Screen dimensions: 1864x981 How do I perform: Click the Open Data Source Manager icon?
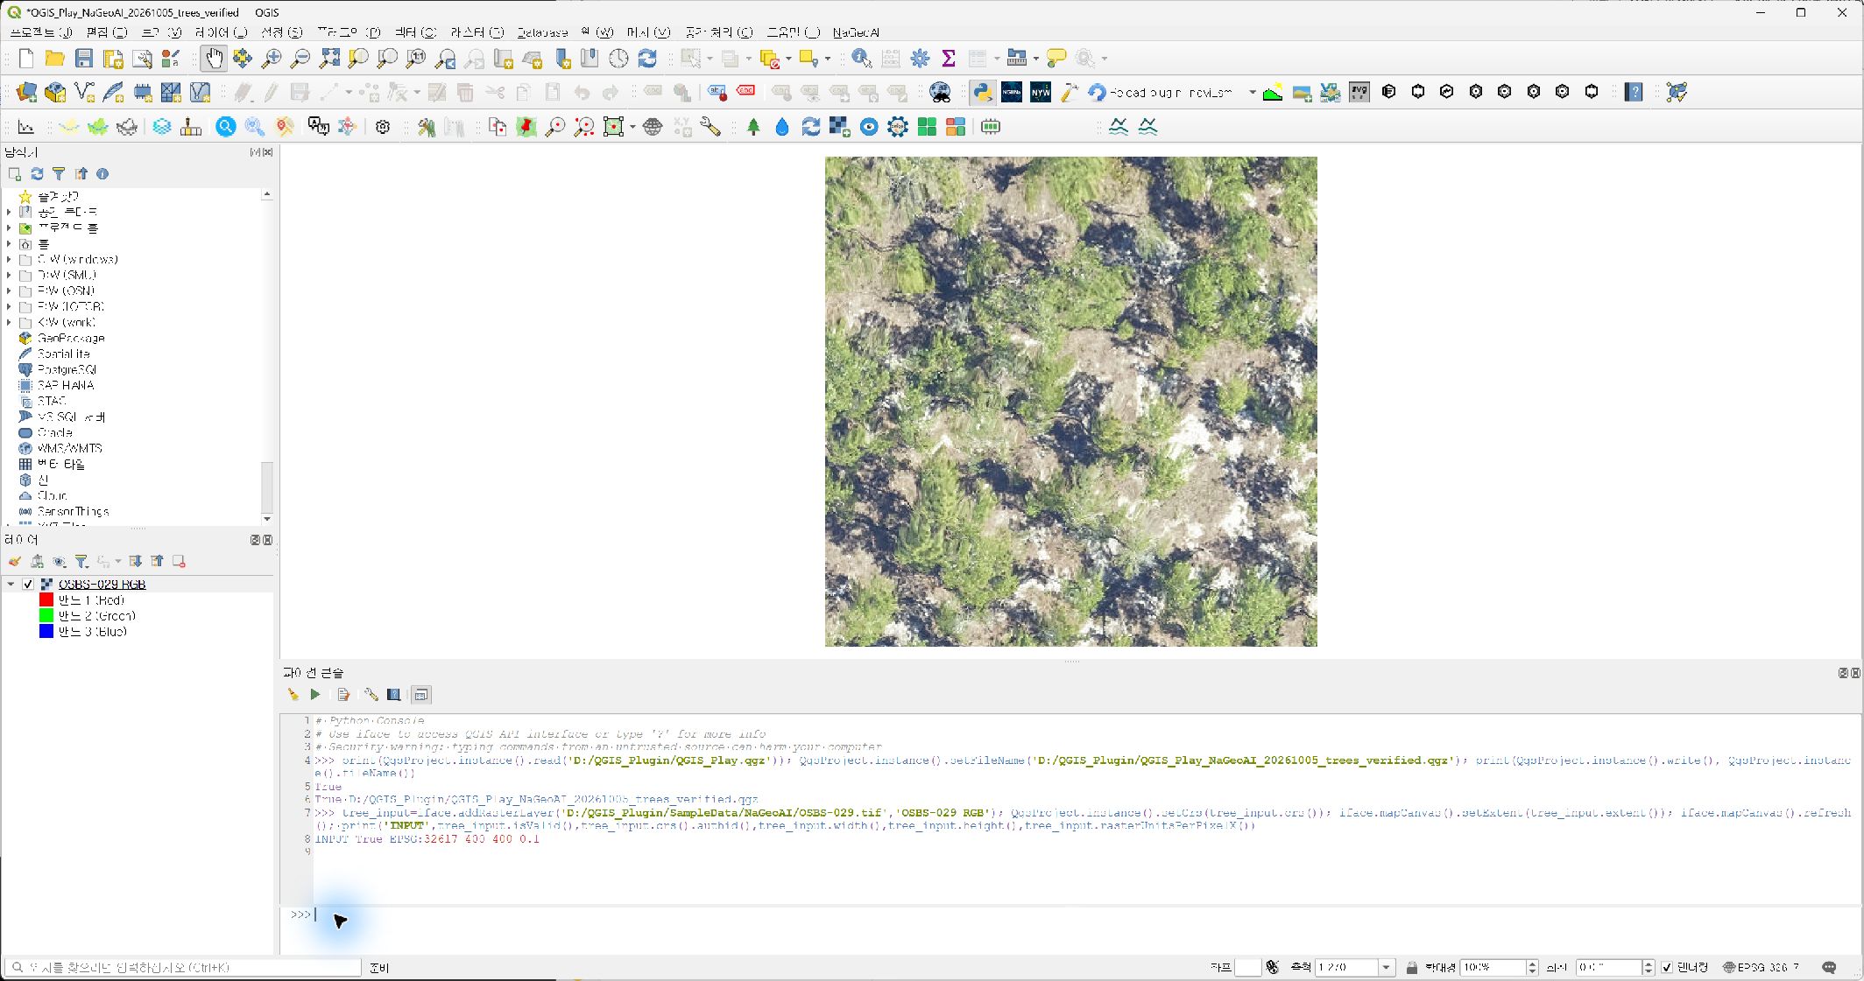pyautogui.click(x=26, y=92)
